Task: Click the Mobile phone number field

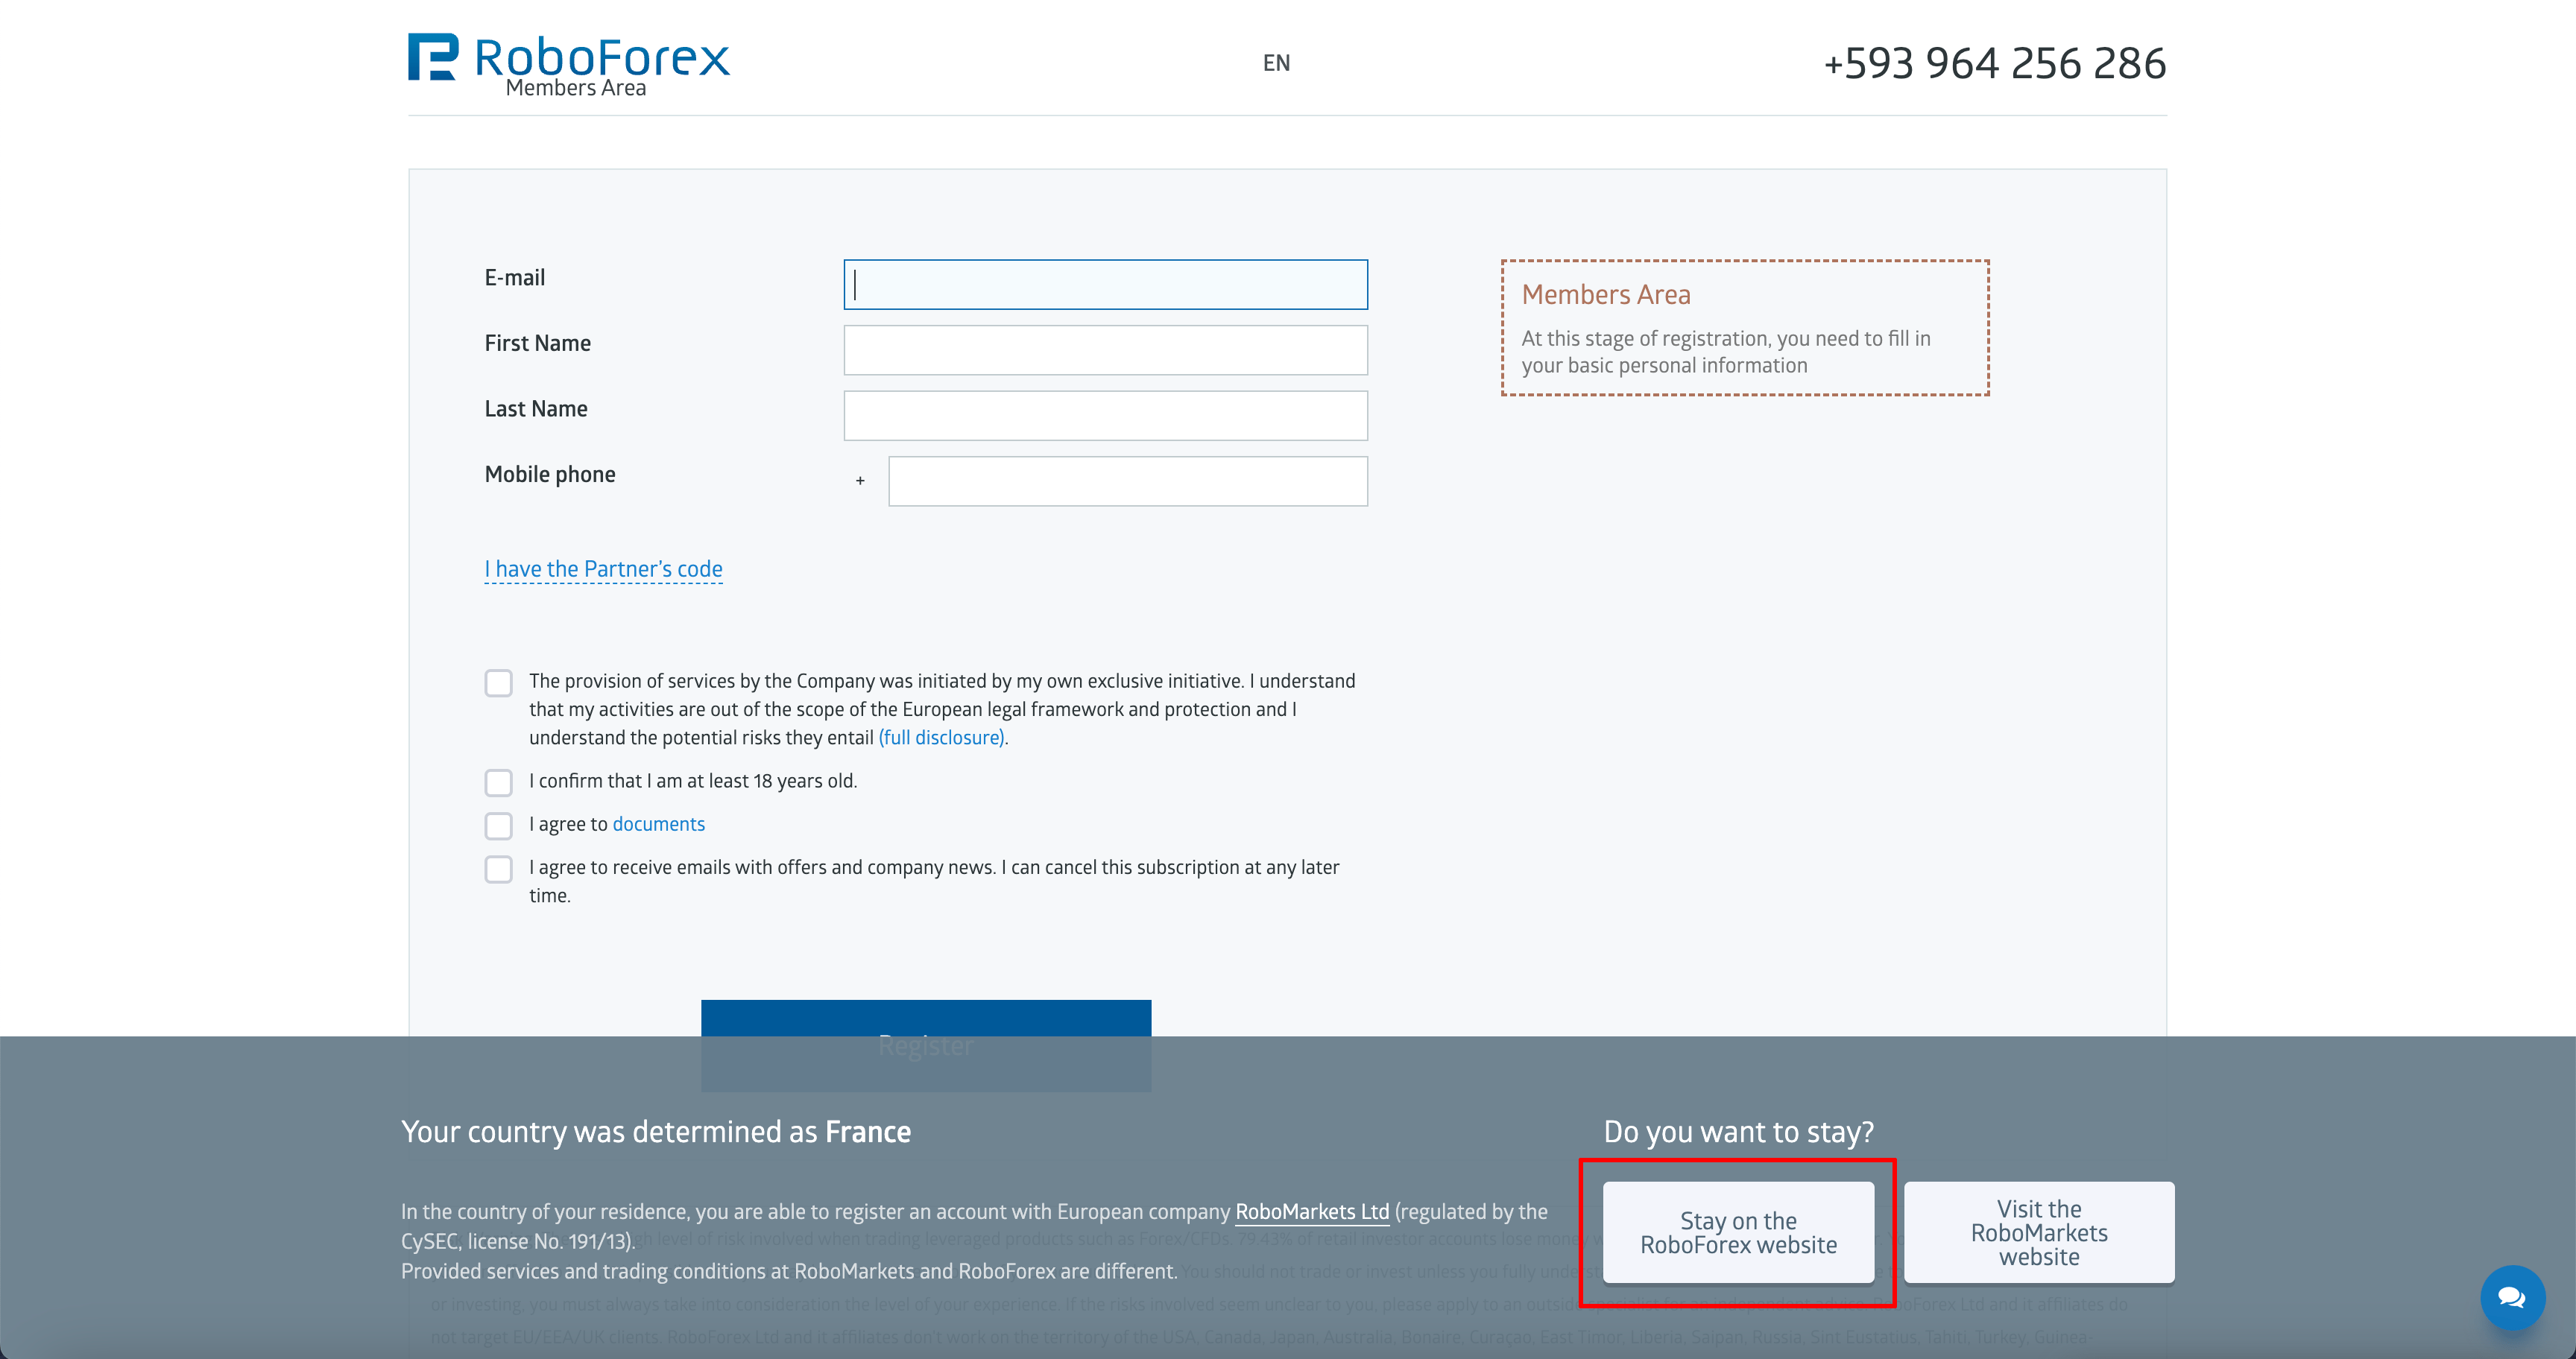Action: point(1128,481)
